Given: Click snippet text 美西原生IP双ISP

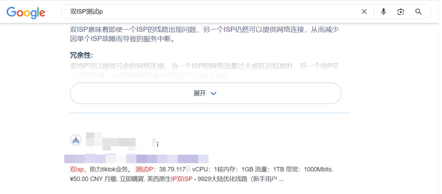Looking at the screenshot, I should tap(170, 179).
